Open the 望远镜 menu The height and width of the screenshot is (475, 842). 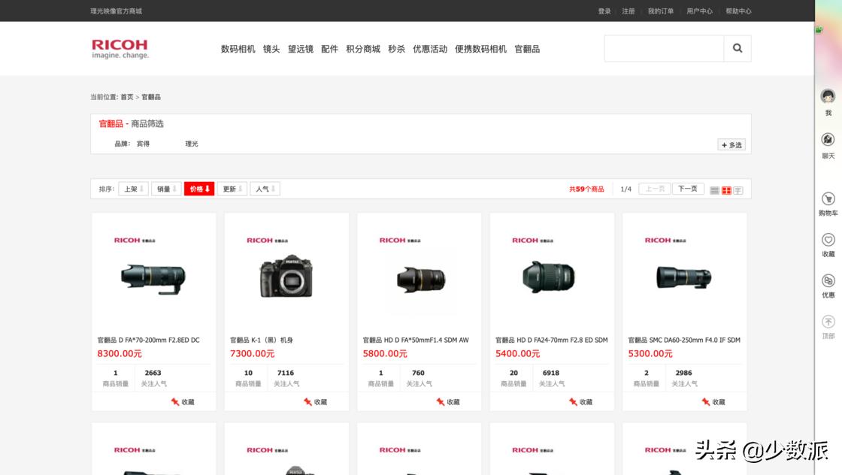(300, 49)
